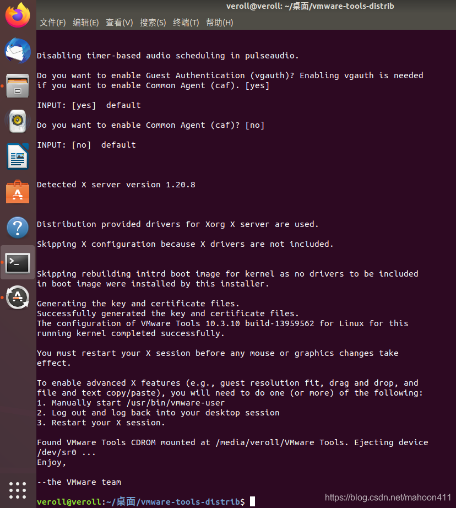Screen dimensions: 456x508
Task: Open the 搜索(S) menu
Action: point(153,23)
